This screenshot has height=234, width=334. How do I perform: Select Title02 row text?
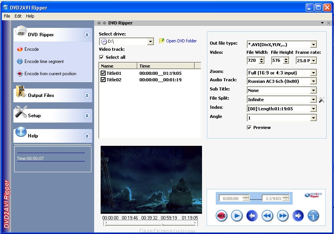(x=114, y=80)
